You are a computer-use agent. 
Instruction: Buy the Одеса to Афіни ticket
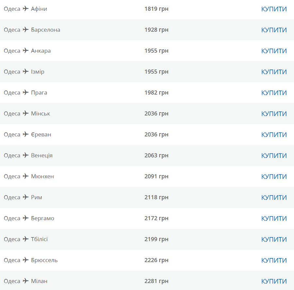[274, 9]
